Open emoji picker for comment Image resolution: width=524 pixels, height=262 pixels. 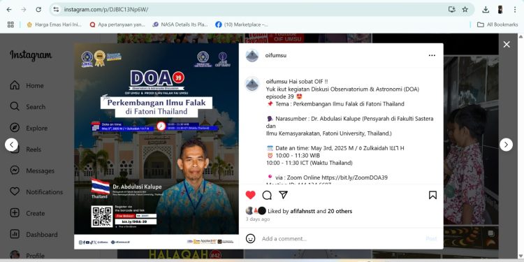point(250,238)
